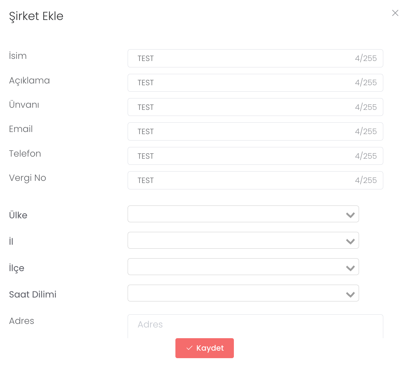Click the checkmark icon in Kaydet
Image resolution: width=410 pixels, height=371 pixels.
click(189, 348)
